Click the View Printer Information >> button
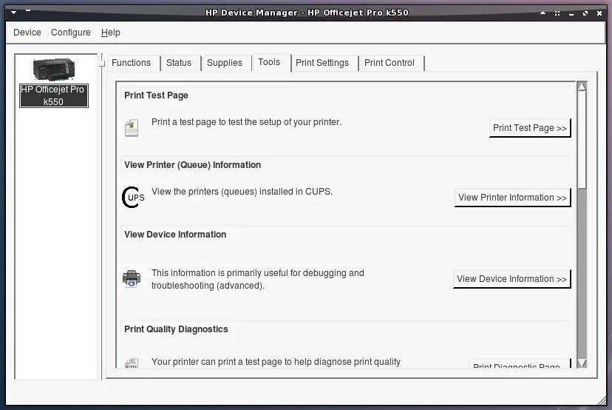 click(x=512, y=198)
